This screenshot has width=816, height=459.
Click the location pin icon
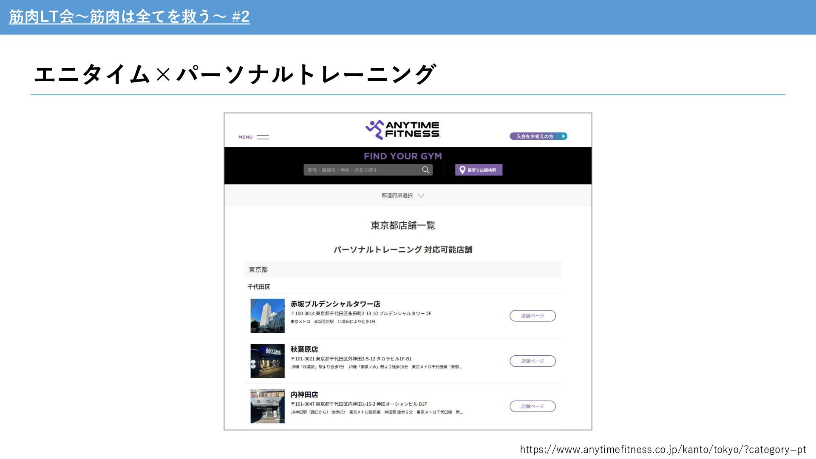[462, 170]
